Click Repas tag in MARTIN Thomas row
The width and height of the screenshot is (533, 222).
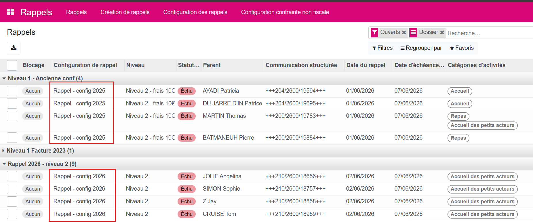(458, 116)
